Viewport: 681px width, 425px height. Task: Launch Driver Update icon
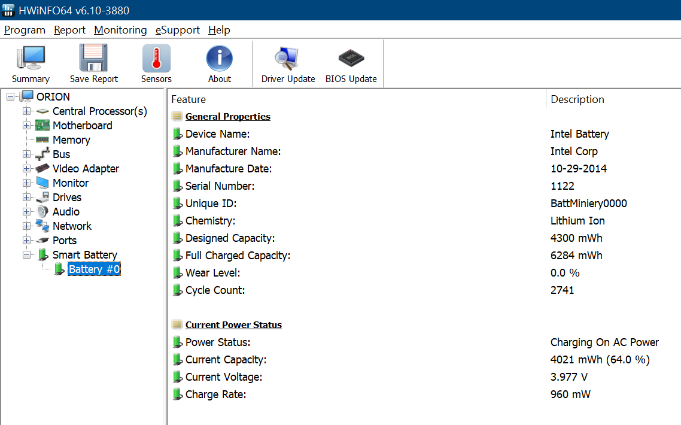click(x=287, y=58)
